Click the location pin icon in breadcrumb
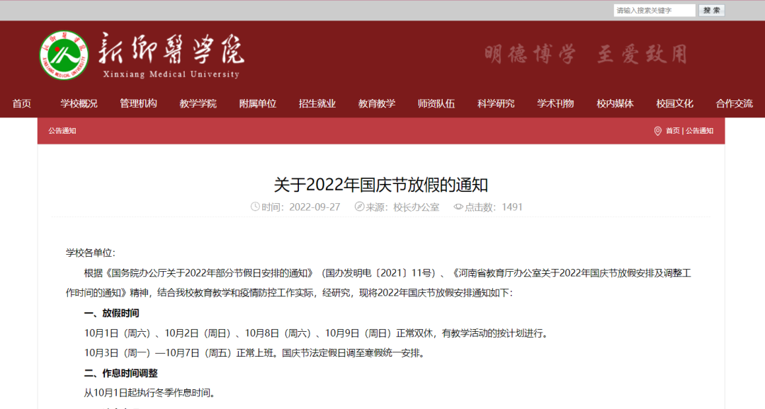Screen dimensions: 765x409 657,131
